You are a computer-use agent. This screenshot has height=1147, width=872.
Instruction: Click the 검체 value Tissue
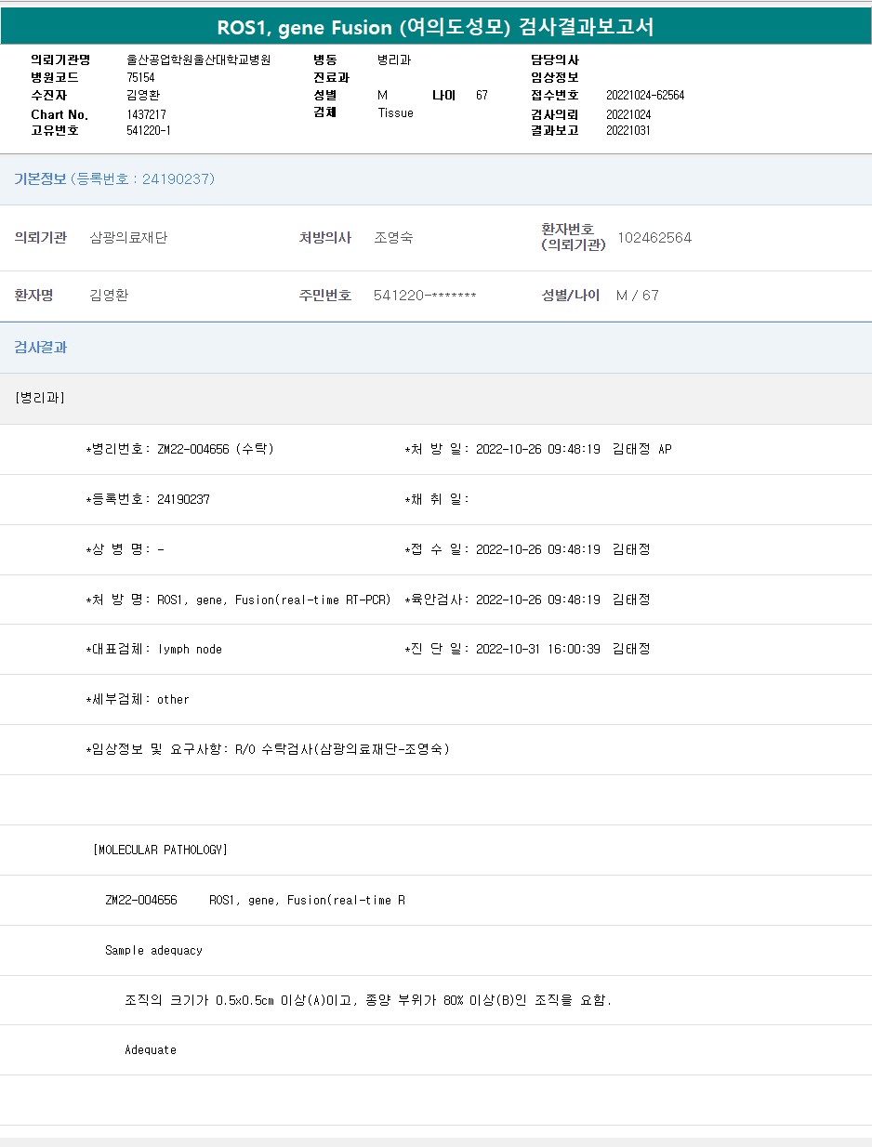395,113
